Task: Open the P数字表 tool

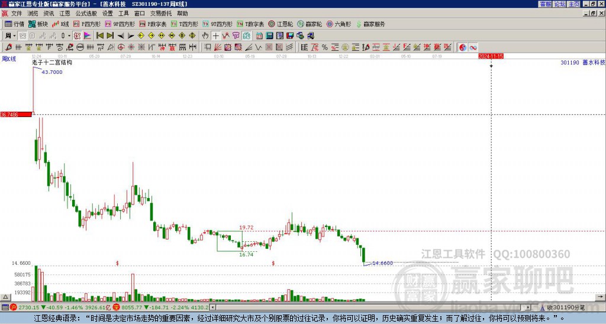Action: click(153, 24)
